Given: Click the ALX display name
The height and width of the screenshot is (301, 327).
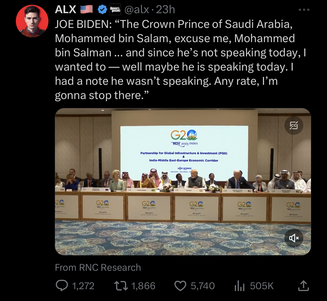Looking at the screenshot, I should (x=66, y=10).
